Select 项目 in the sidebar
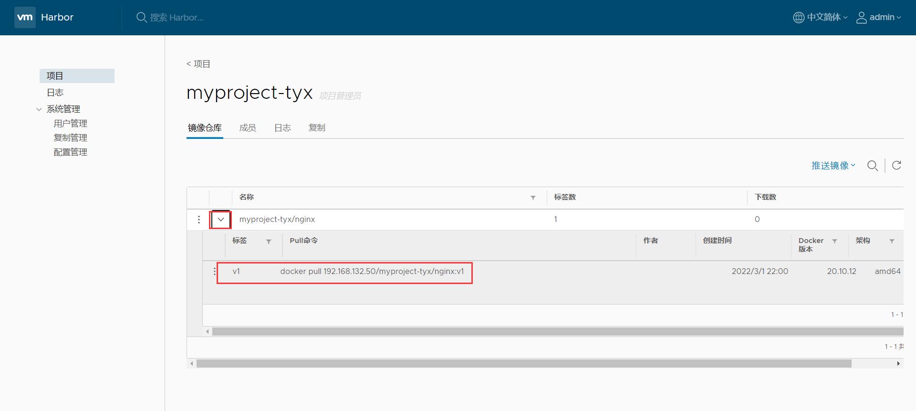Screen dimensions: 916x411 77,76
